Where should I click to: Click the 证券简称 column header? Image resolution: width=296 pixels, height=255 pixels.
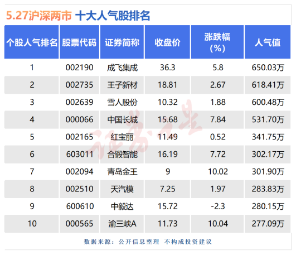(x=122, y=42)
